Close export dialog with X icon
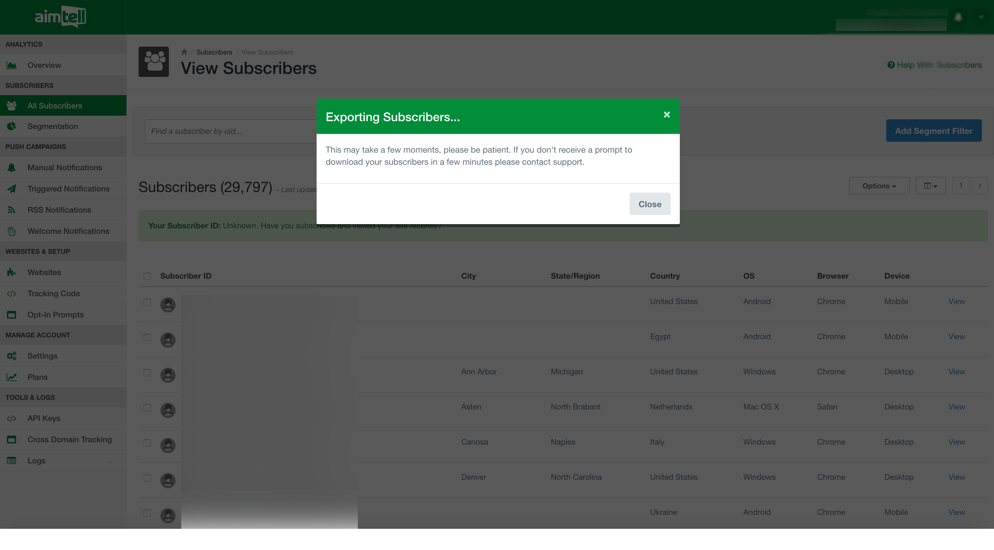The width and height of the screenshot is (994, 550). [667, 115]
